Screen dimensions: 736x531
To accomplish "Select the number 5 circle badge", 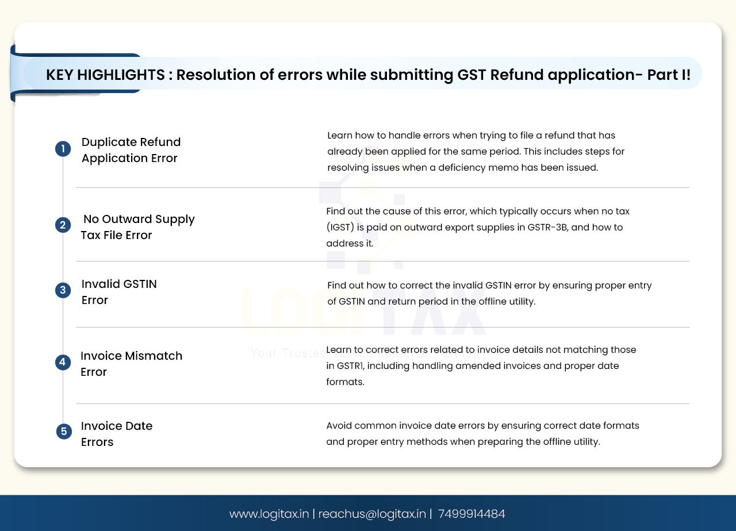I will coord(64,432).
